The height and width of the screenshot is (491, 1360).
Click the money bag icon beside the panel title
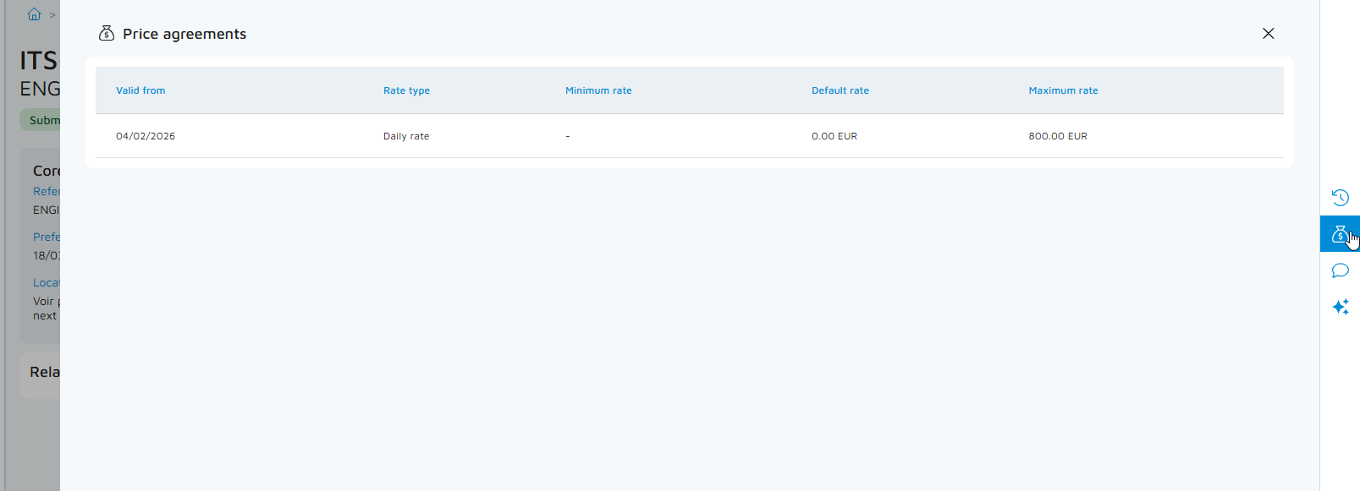coord(107,34)
